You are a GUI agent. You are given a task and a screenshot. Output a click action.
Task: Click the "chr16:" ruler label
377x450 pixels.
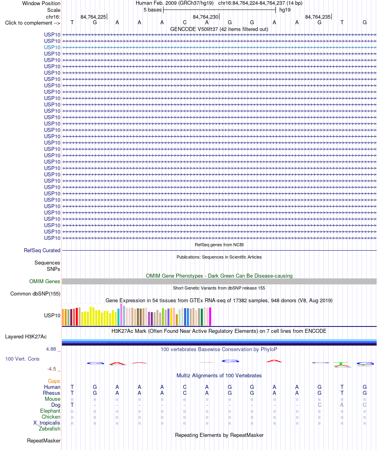click(53, 17)
